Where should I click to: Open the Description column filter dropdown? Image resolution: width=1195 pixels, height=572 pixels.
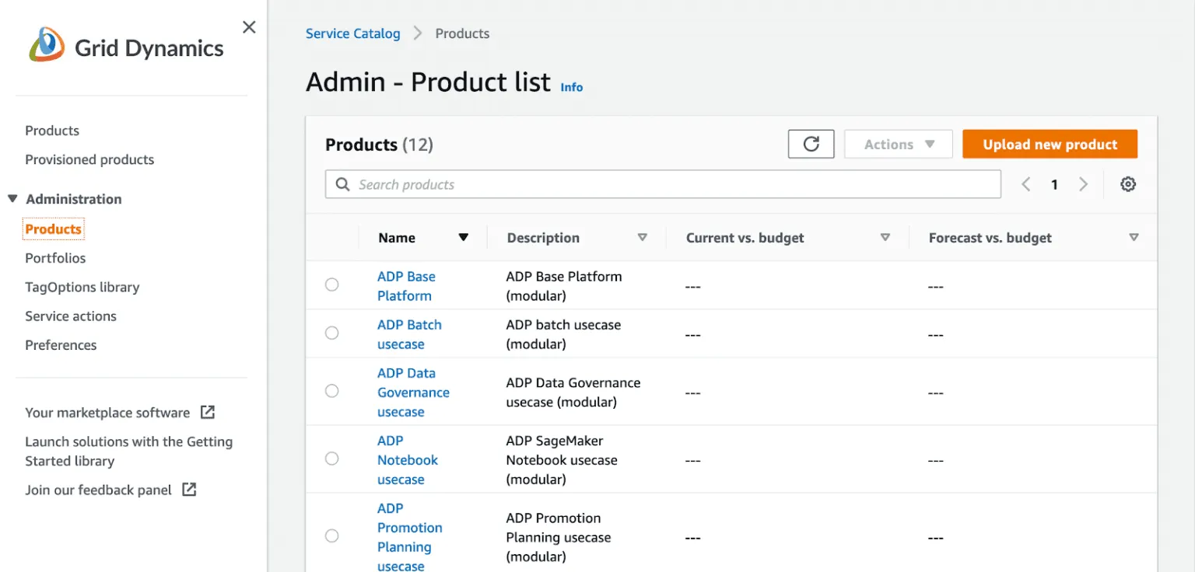pyautogui.click(x=643, y=237)
